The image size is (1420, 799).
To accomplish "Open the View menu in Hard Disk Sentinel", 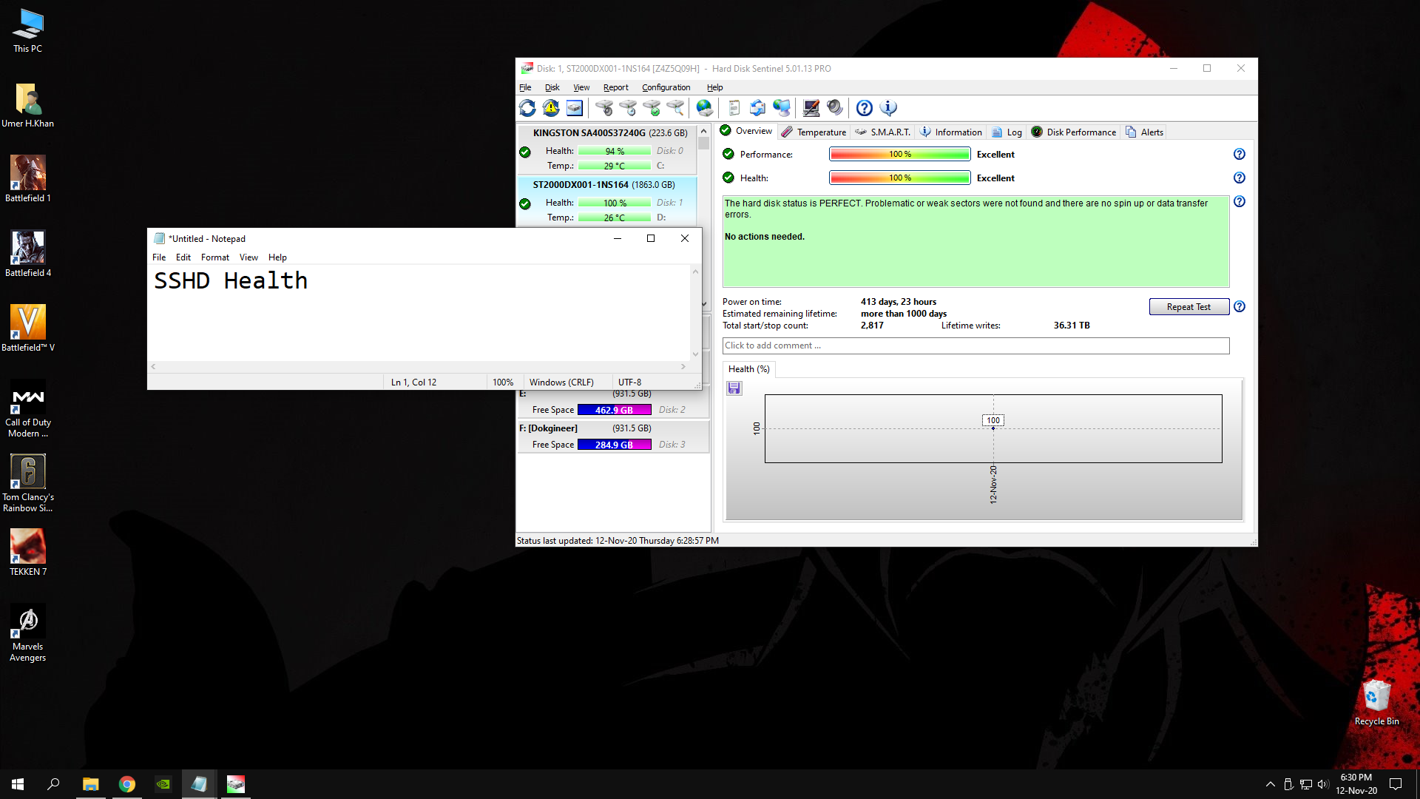I will pos(581,87).
